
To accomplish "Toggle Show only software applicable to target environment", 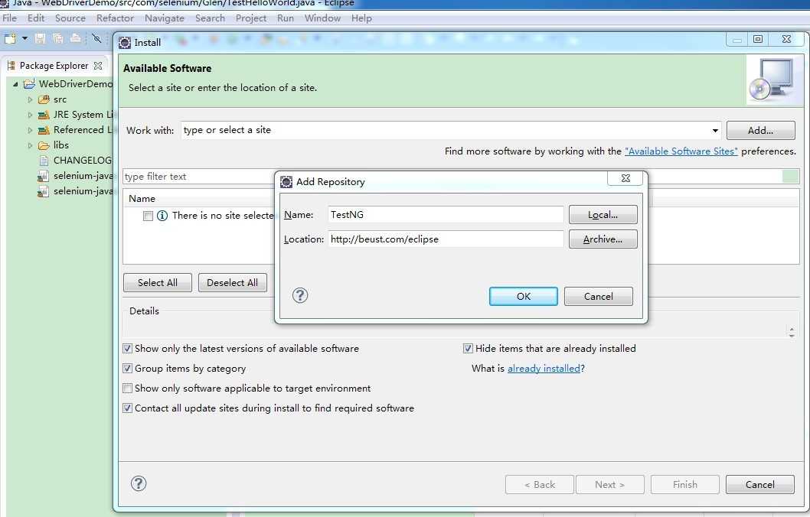I will pos(128,388).
